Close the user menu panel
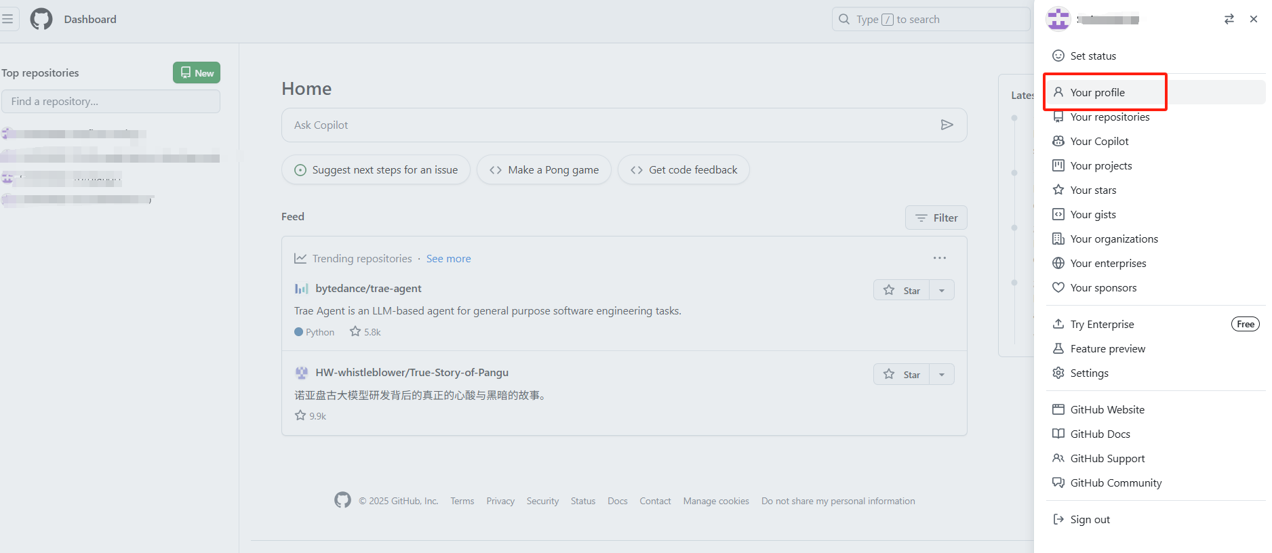 point(1254,19)
